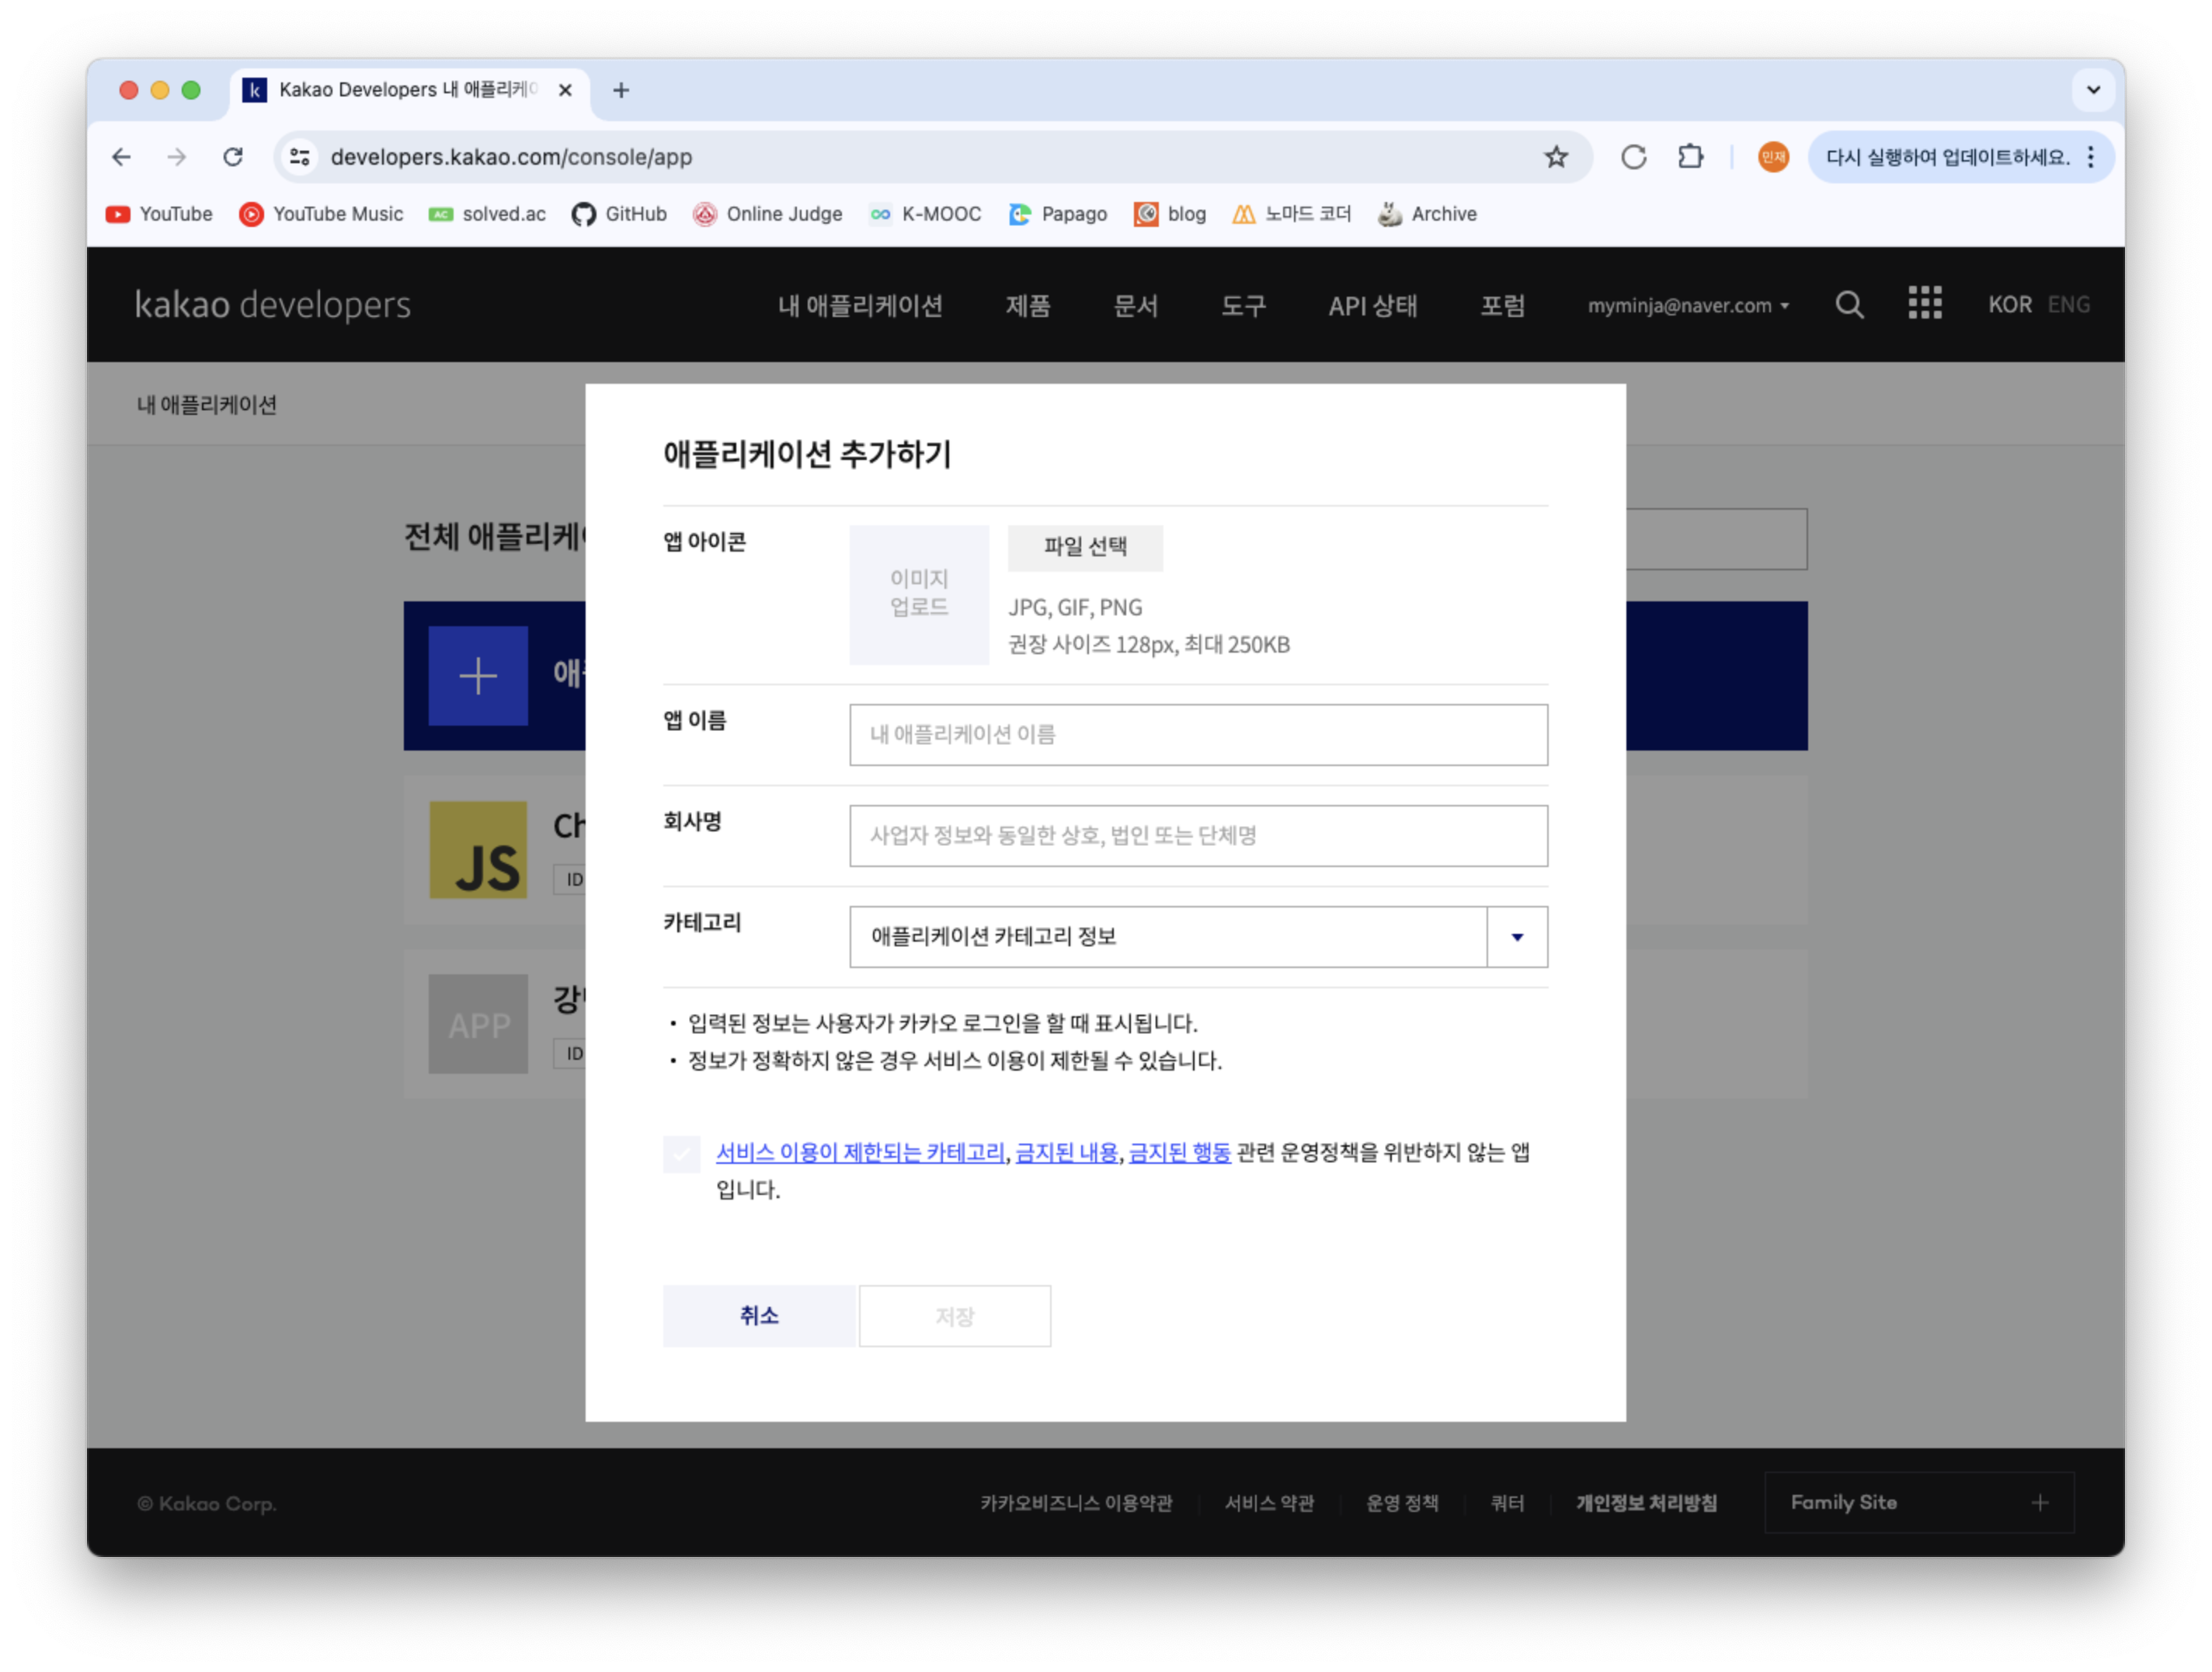Expand the 카테고리 dropdown arrow
Image resolution: width=2212 pixels, height=1672 pixels.
click(x=1517, y=938)
